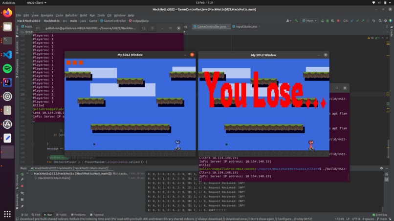The image size is (394, 221).
Task: Open the Show Applications grid
Action: pyautogui.click(x=7, y=214)
